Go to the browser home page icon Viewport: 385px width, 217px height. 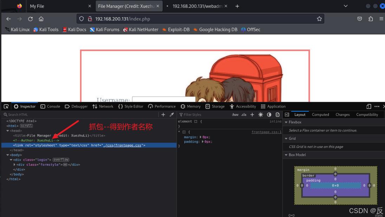41,19
